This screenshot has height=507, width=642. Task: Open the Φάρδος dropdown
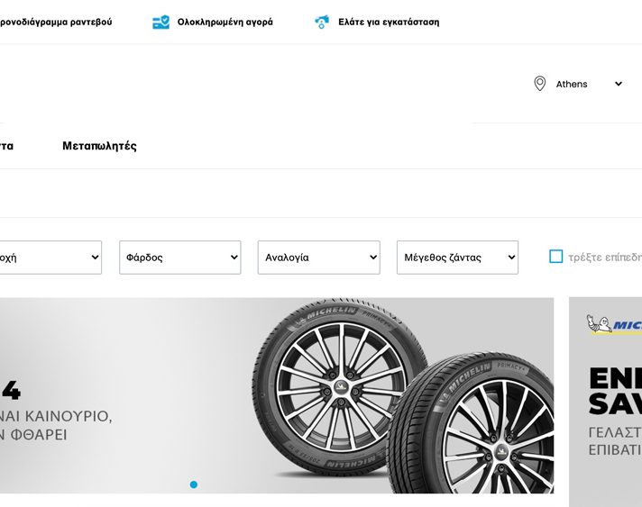180,258
